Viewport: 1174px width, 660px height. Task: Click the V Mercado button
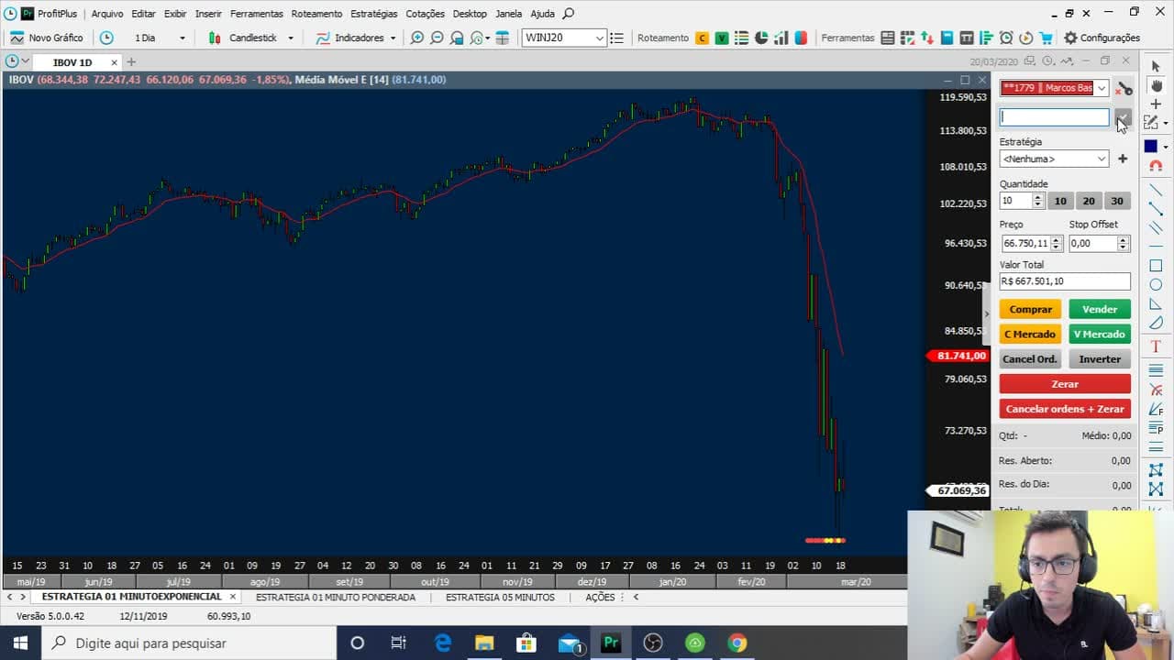point(1100,334)
